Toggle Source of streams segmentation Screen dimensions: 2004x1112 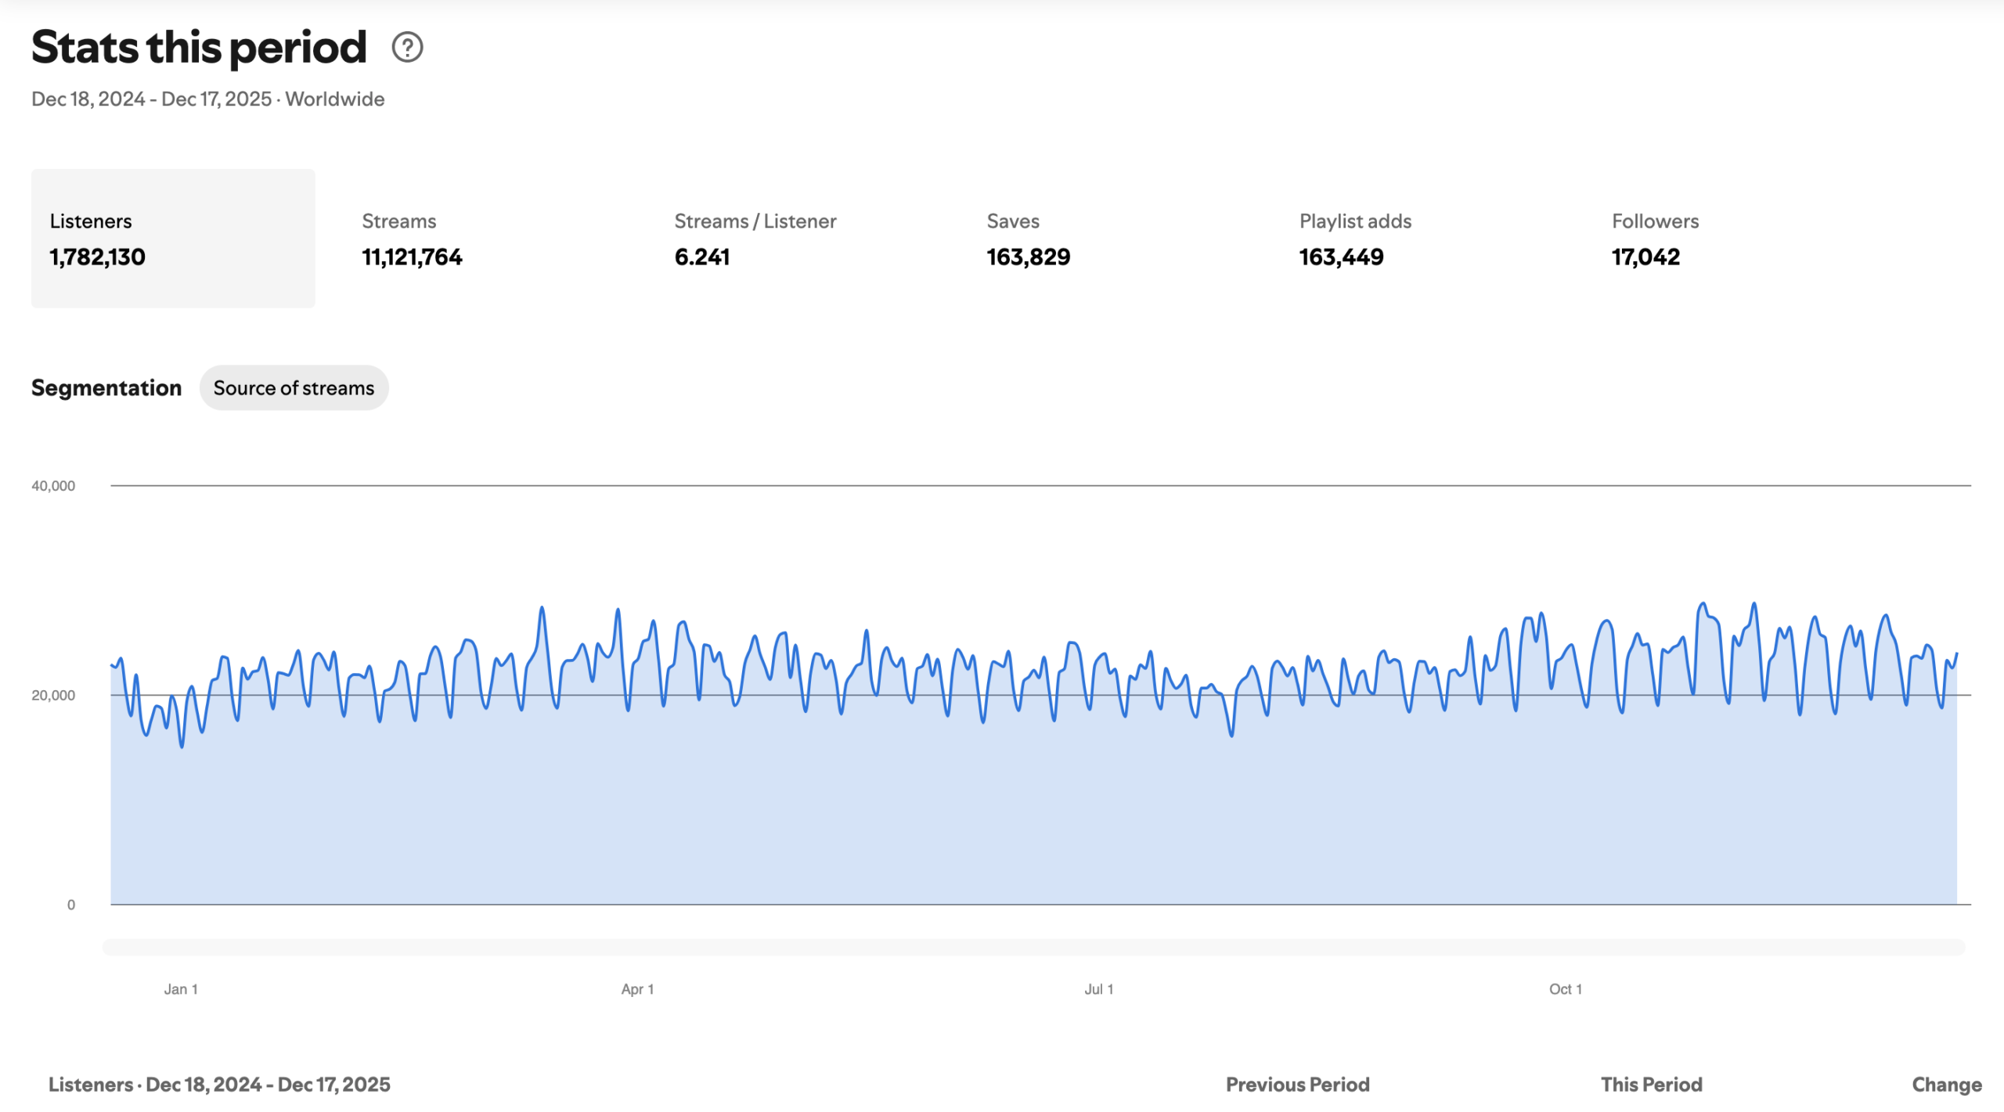(294, 388)
